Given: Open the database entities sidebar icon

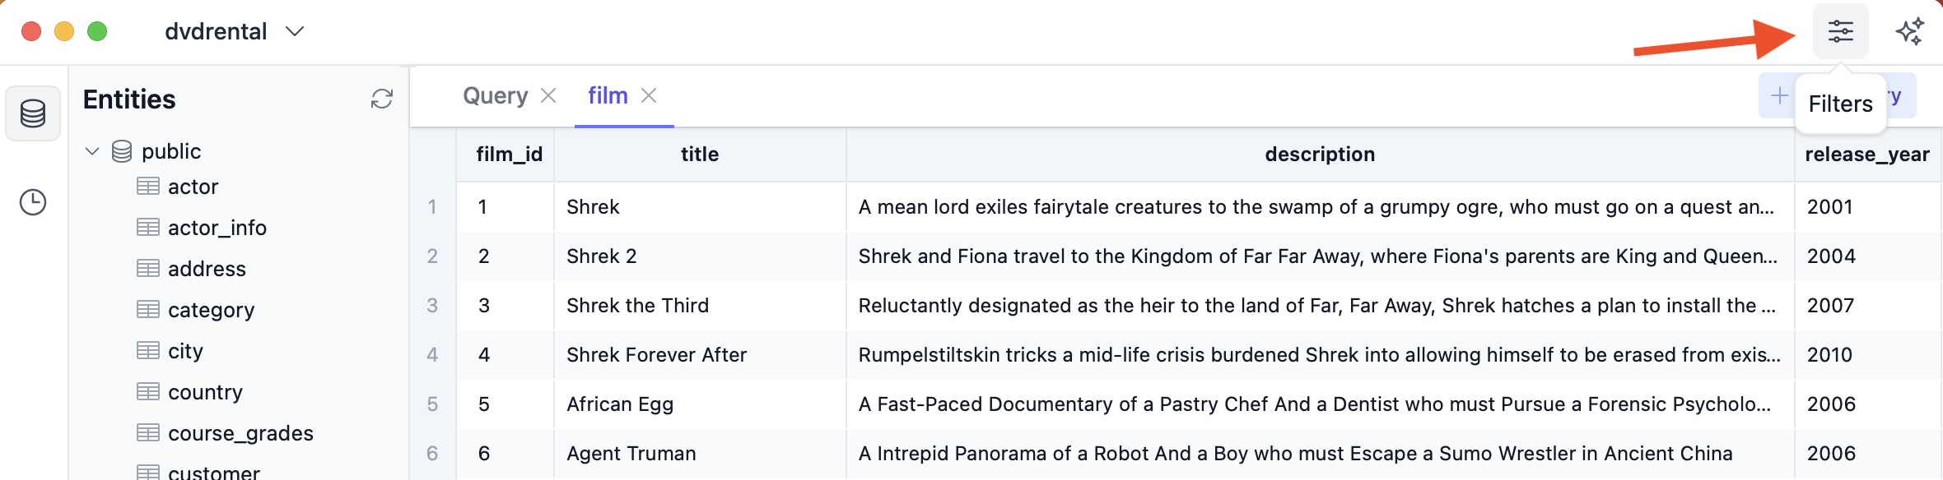Looking at the screenshot, I should tap(33, 113).
